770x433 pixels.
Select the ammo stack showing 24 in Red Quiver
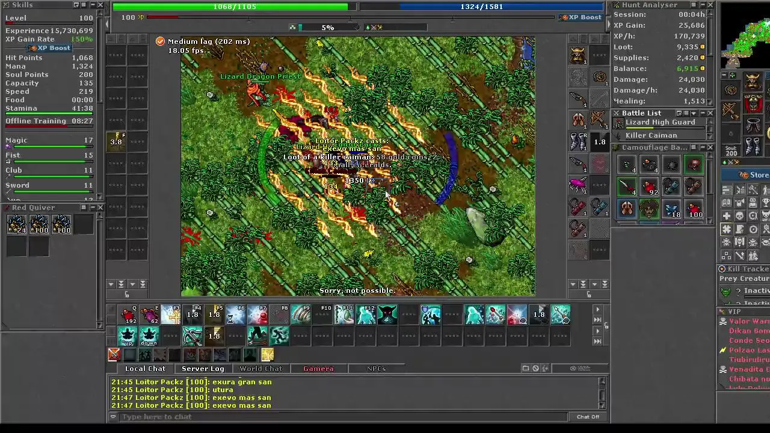pyautogui.click(x=17, y=224)
